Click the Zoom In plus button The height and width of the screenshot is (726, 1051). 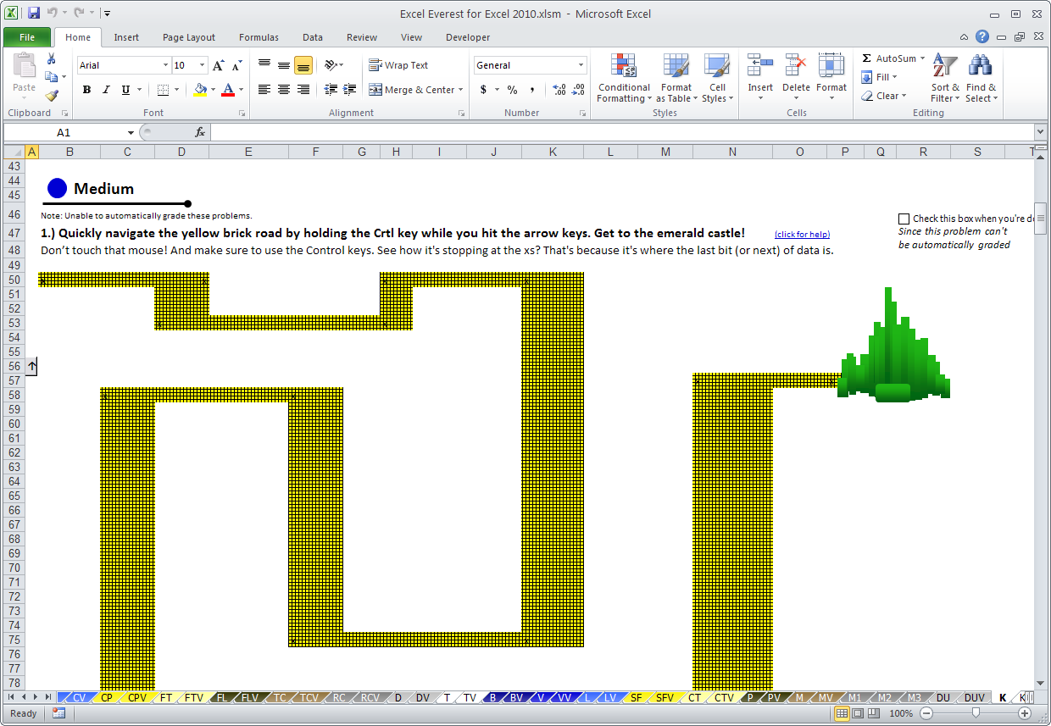click(1025, 713)
